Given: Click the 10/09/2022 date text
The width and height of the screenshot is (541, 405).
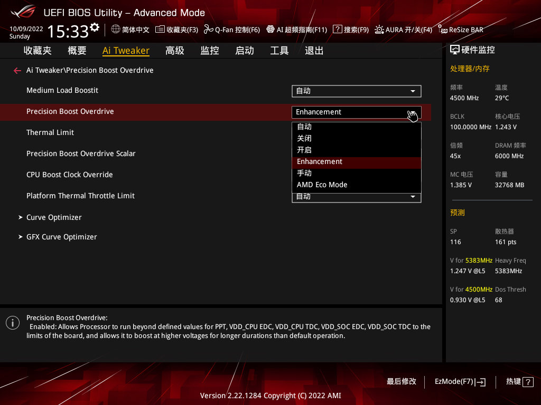Looking at the screenshot, I should [x=26, y=29].
